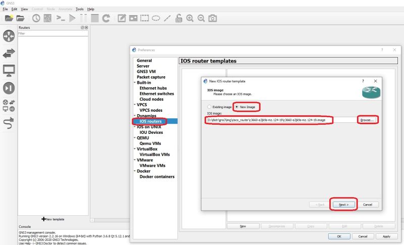
Task: Click the IOS image path field
Action: pos(281,120)
